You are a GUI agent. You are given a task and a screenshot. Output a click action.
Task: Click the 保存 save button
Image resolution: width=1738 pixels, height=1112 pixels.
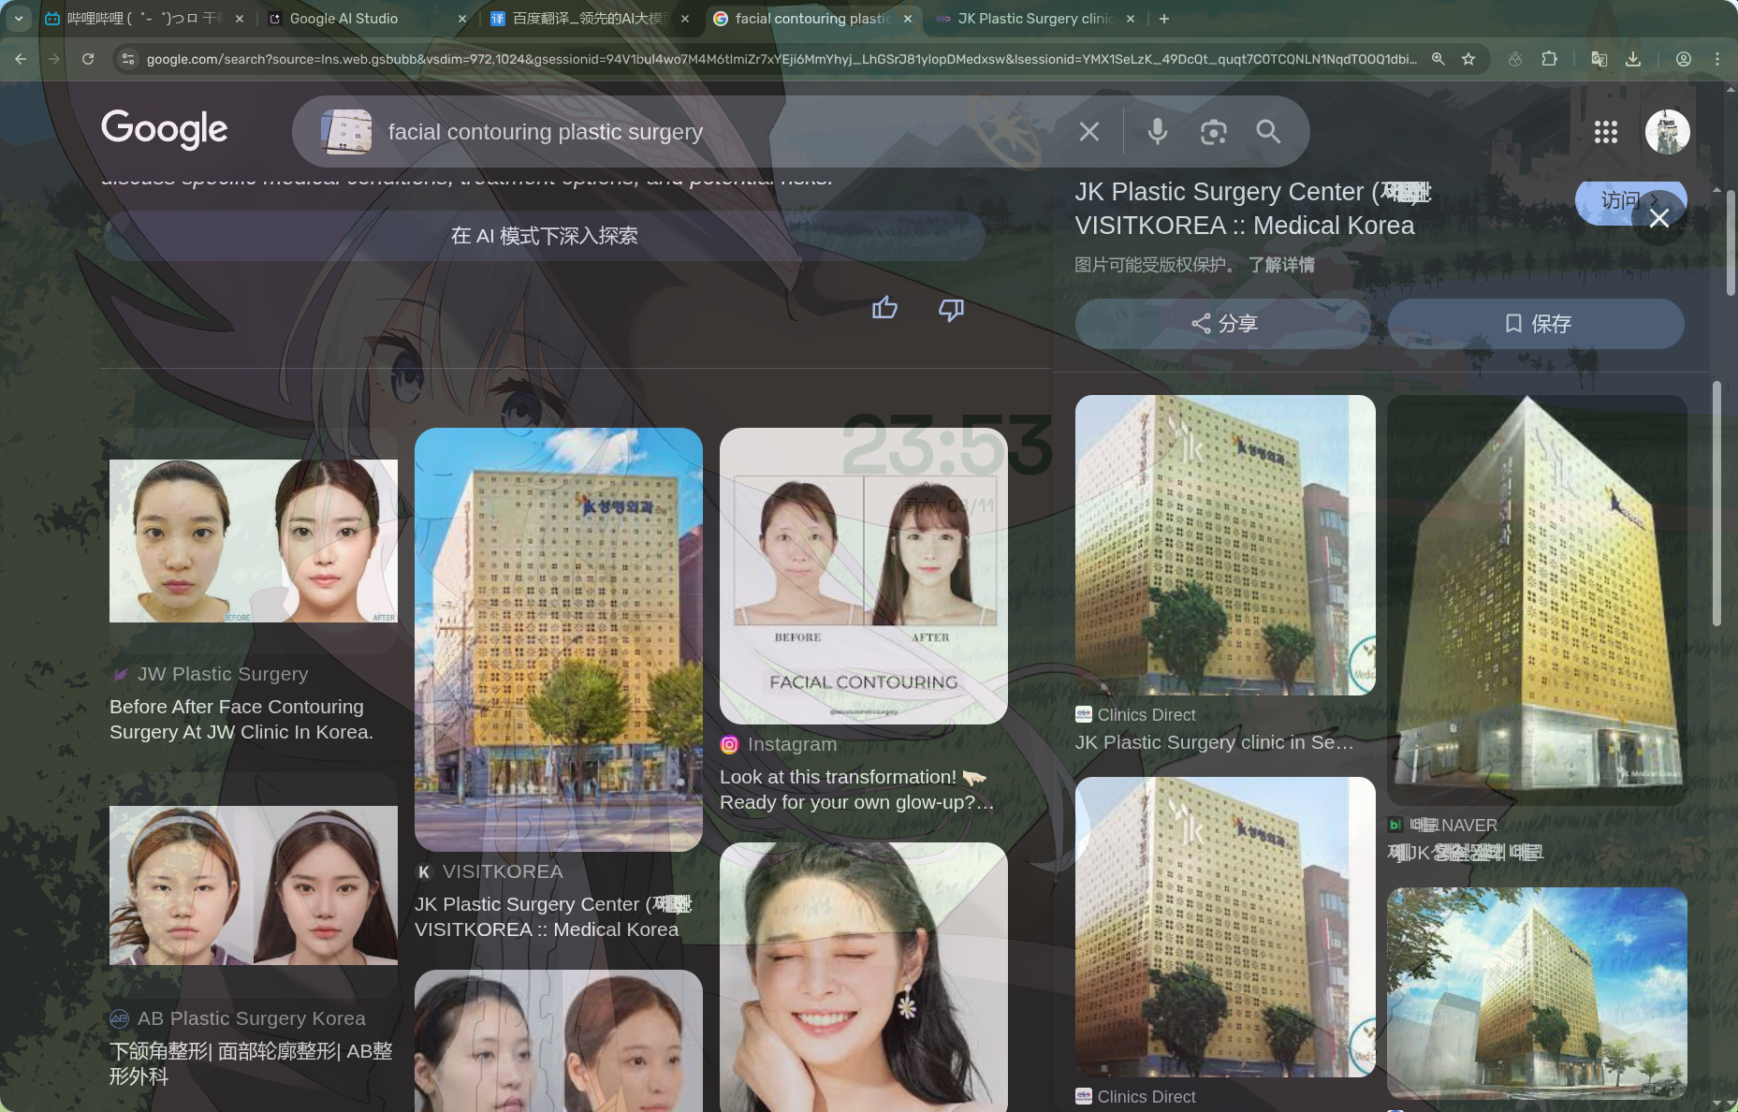pos(1536,324)
